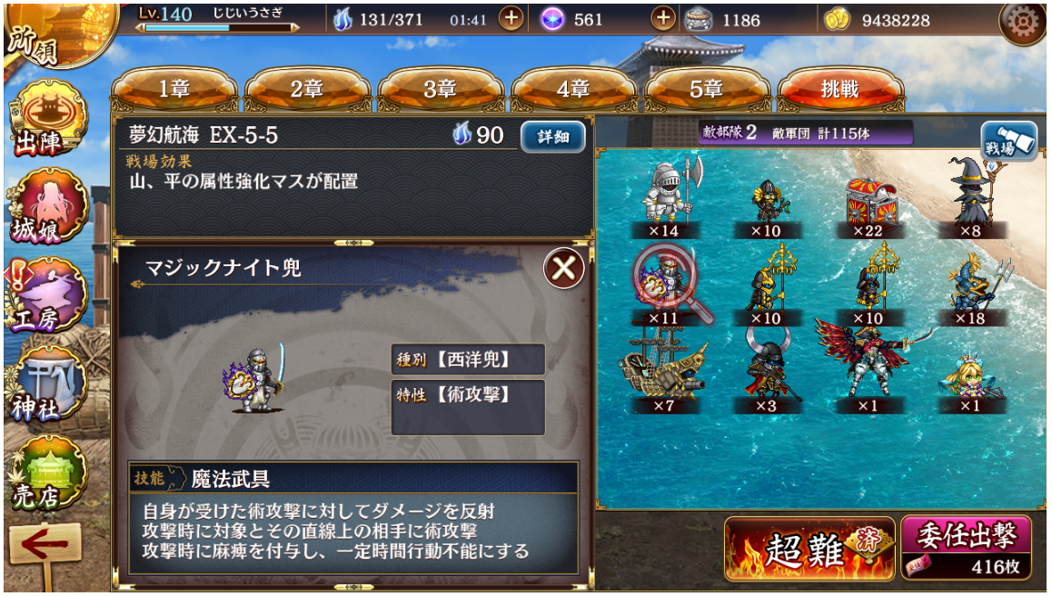Add stamina with the plus beside 01:41
The image size is (1052, 596).
(511, 19)
